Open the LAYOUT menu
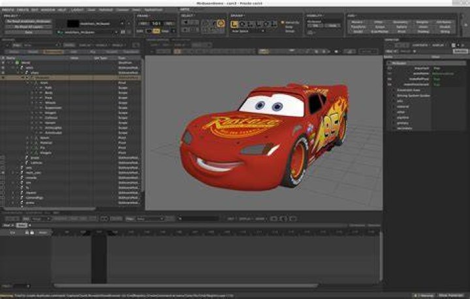 (x=77, y=10)
